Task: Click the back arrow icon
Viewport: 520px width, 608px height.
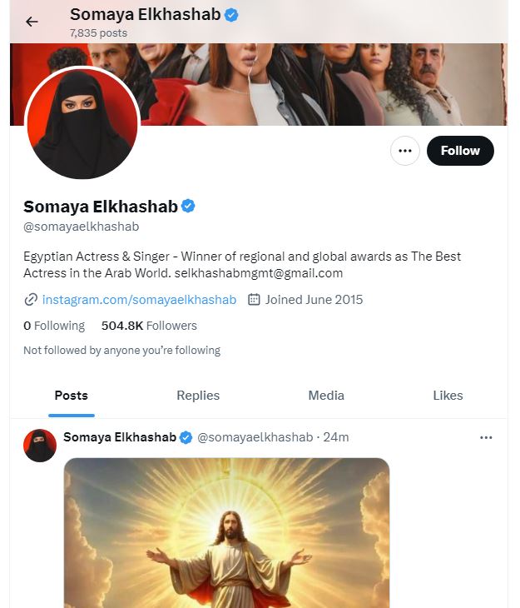Action: pyautogui.click(x=32, y=22)
